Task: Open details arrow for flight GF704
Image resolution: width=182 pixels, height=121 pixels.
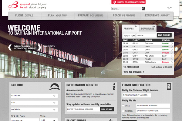Action: (172, 62)
